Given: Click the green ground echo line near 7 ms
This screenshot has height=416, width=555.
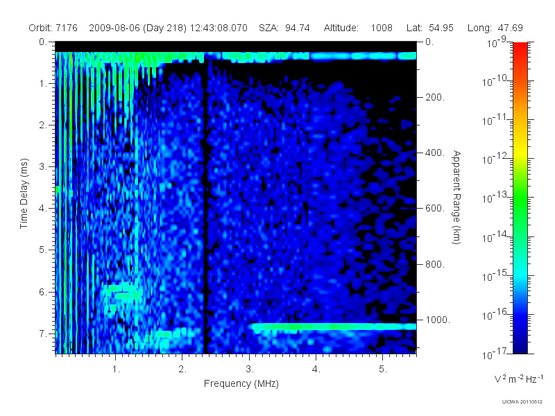Looking at the screenshot, I should pyautogui.click(x=333, y=327).
